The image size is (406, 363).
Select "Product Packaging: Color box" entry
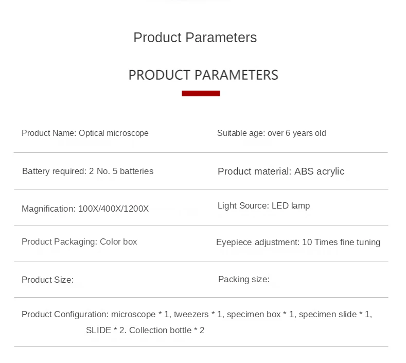click(79, 241)
